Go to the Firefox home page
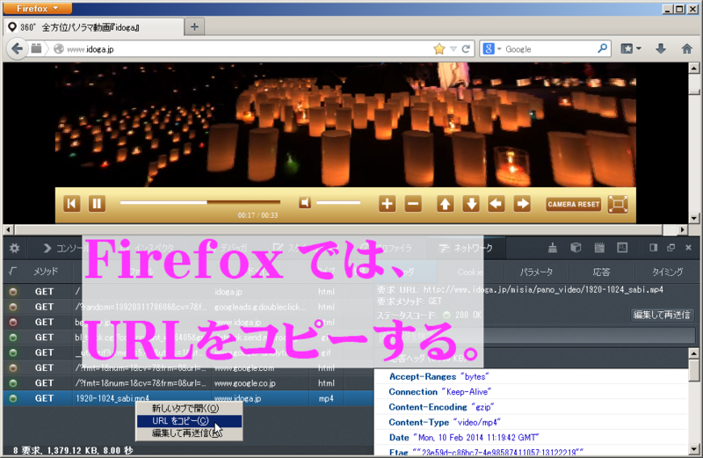This screenshot has height=458, width=703. [x=687, y=48]
